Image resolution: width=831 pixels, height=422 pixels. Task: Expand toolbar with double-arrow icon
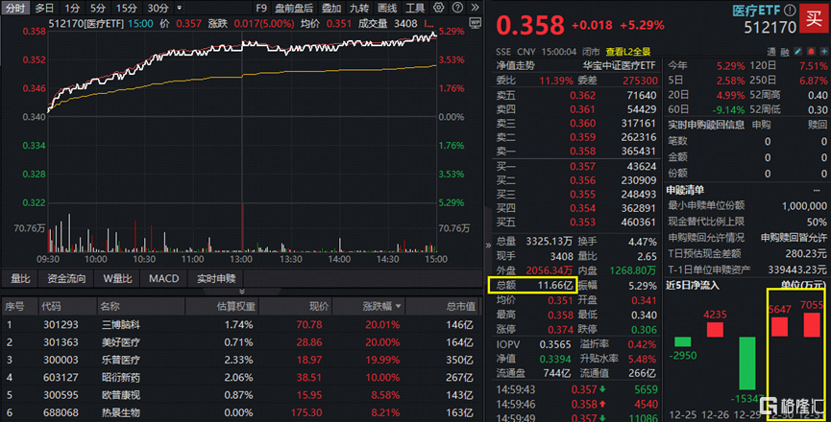[475, 8]
